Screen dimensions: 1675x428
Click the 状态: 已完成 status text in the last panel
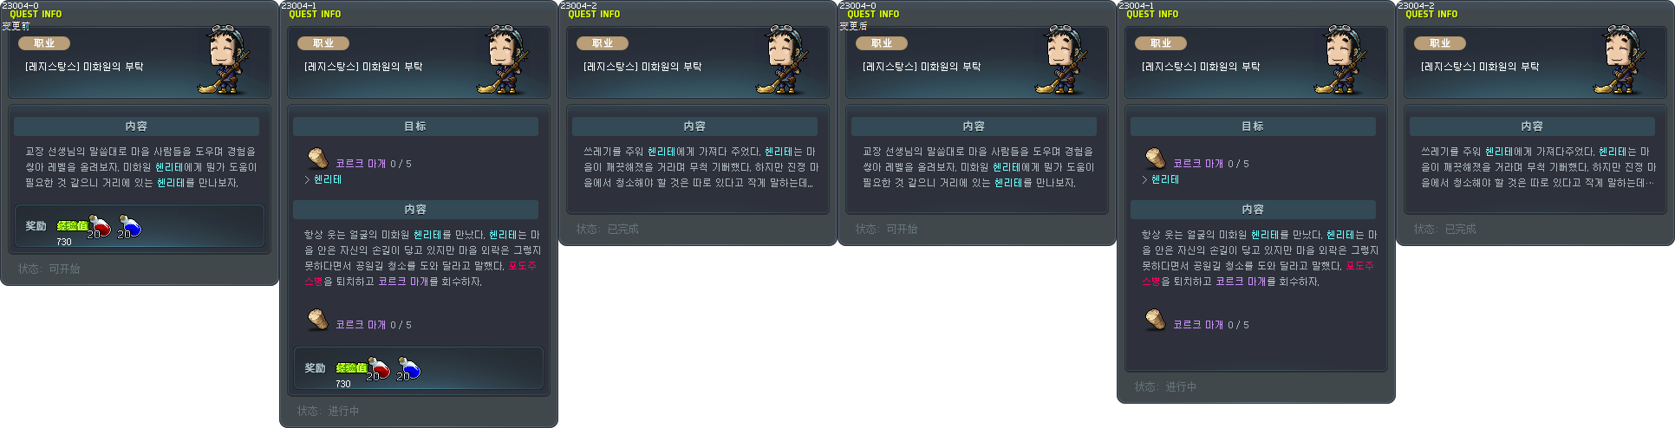[1444, 229]
